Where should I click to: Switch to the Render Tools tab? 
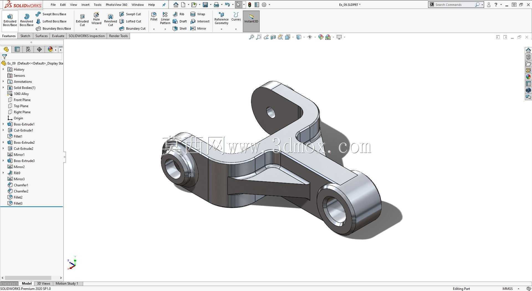tap(118, 36)
